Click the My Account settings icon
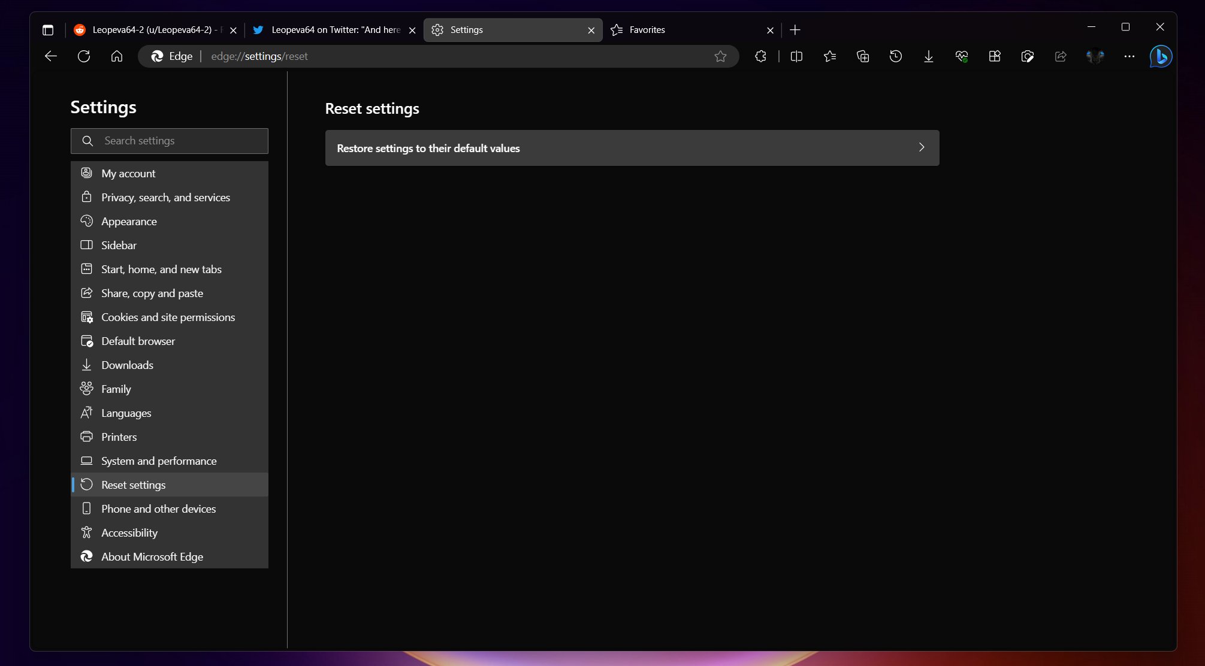The width and height of the screenshot is (1205, 666). (86, 172)
